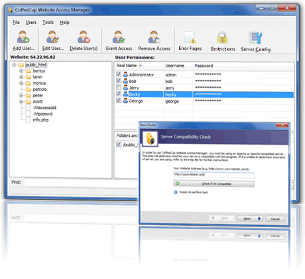Click the 'becky' username in selected row

[x=170, y=94]
